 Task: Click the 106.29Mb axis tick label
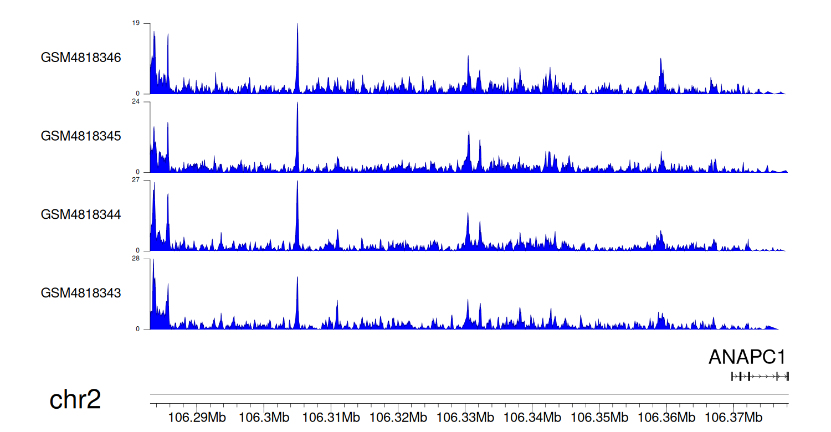(x=197, y=416)
